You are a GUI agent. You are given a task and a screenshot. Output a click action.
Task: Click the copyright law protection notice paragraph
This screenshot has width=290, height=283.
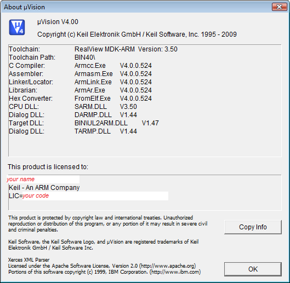(107, 224)
